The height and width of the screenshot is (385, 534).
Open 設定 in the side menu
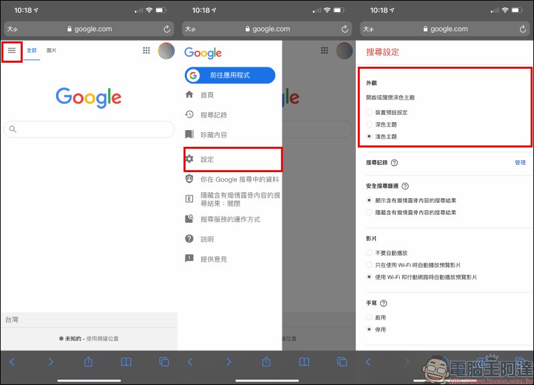point(233,159)
